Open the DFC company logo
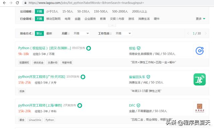Image resolution: width=214 pixels, height=129 pixels. click(200, 108)
